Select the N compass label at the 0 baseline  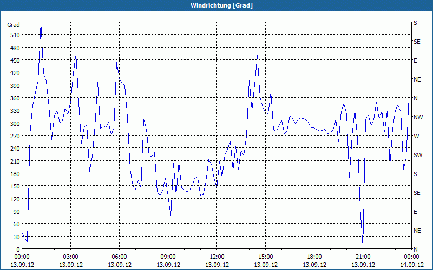415,249
